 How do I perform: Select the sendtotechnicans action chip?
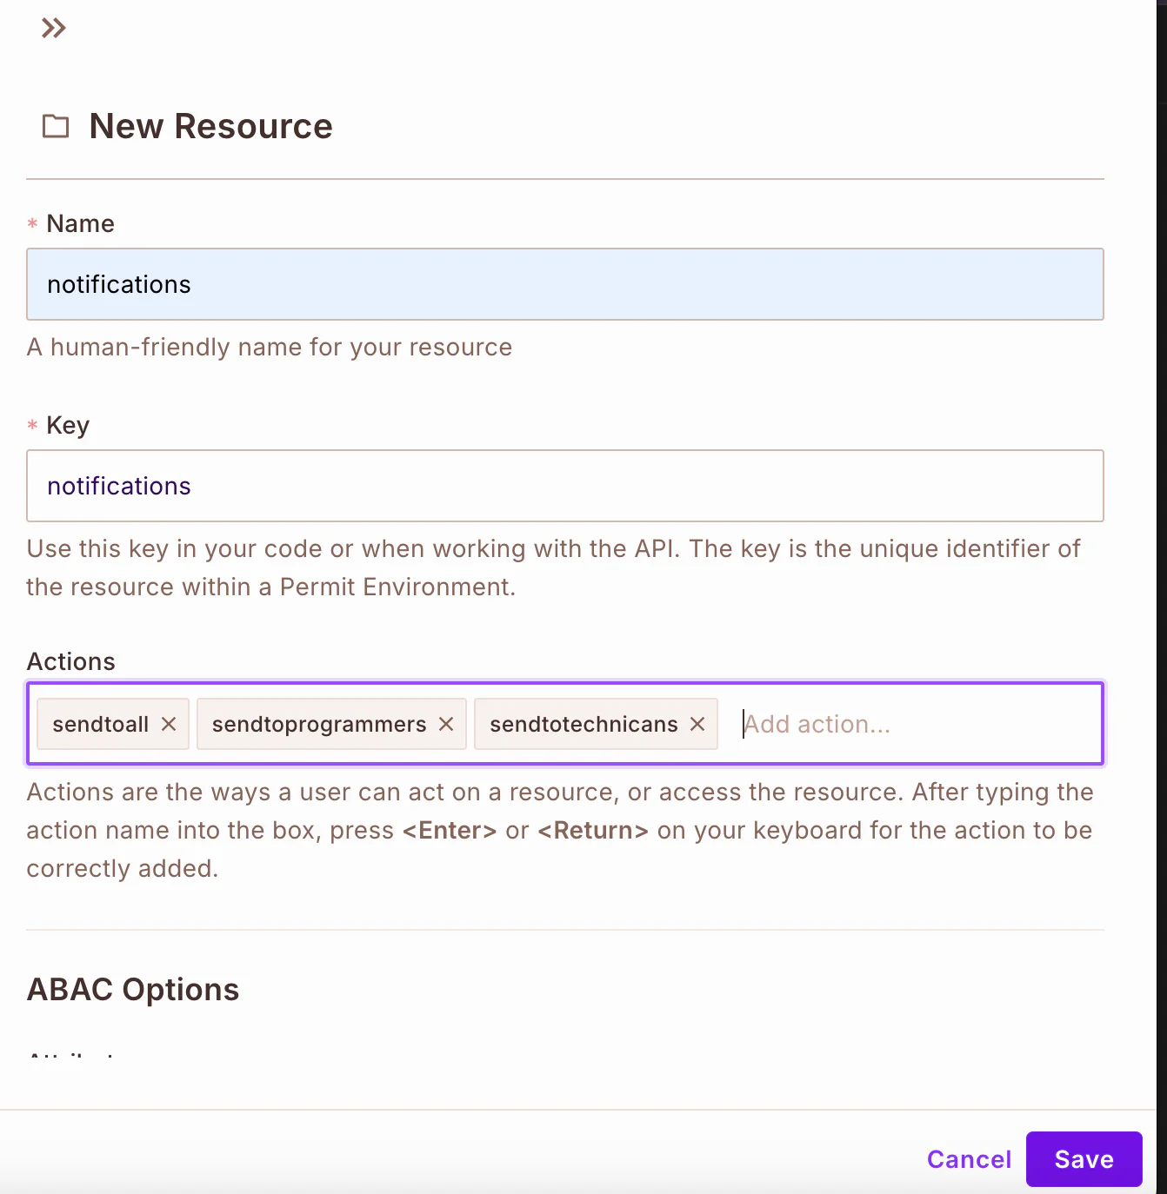(583, 724)
